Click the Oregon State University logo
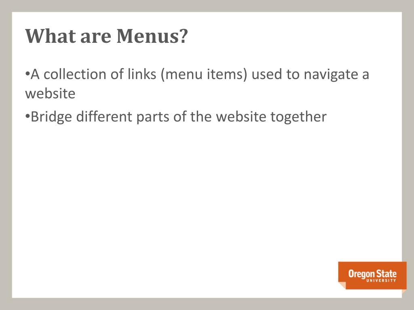The width and height of the screenshot is (414, 310). click(x=372, y=276)
